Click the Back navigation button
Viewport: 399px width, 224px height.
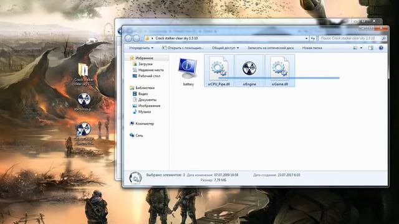tap(128, 38)
